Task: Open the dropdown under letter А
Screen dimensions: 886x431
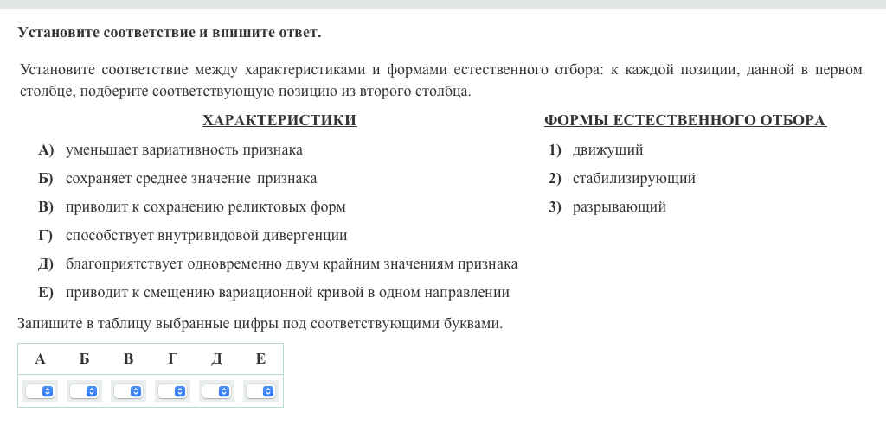Action: point(41,391)
